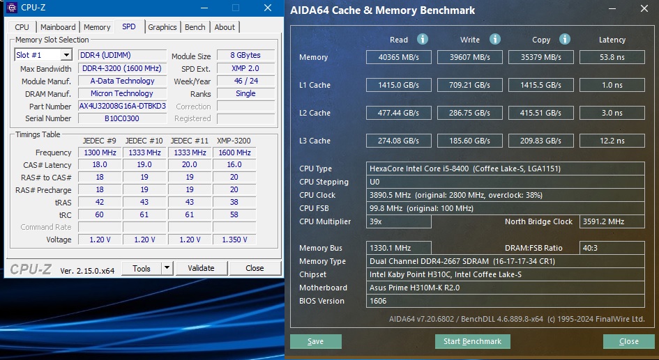Start the AIDA64 benchmark
The image size is (659, 360).
point(472,341)
